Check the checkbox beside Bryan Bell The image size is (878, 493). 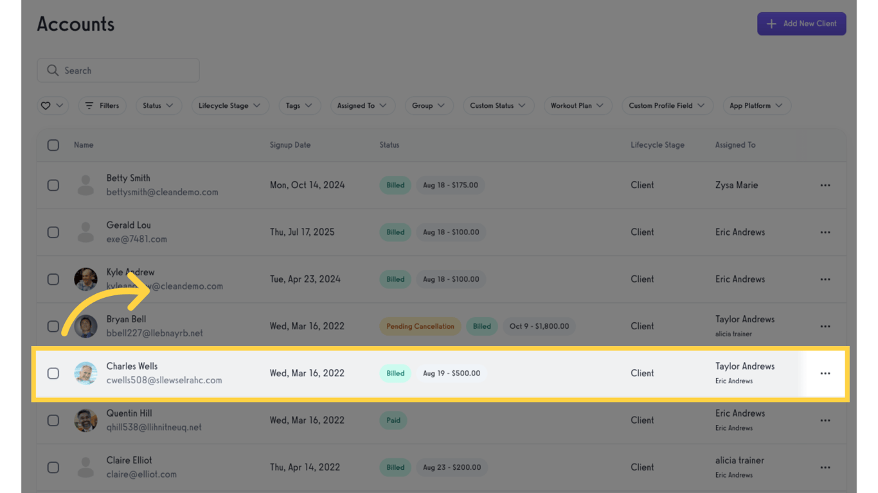pos(53,326)
